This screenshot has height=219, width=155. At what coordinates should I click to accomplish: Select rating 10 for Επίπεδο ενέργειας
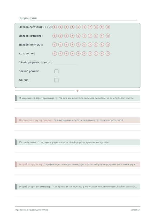point(108,27)
